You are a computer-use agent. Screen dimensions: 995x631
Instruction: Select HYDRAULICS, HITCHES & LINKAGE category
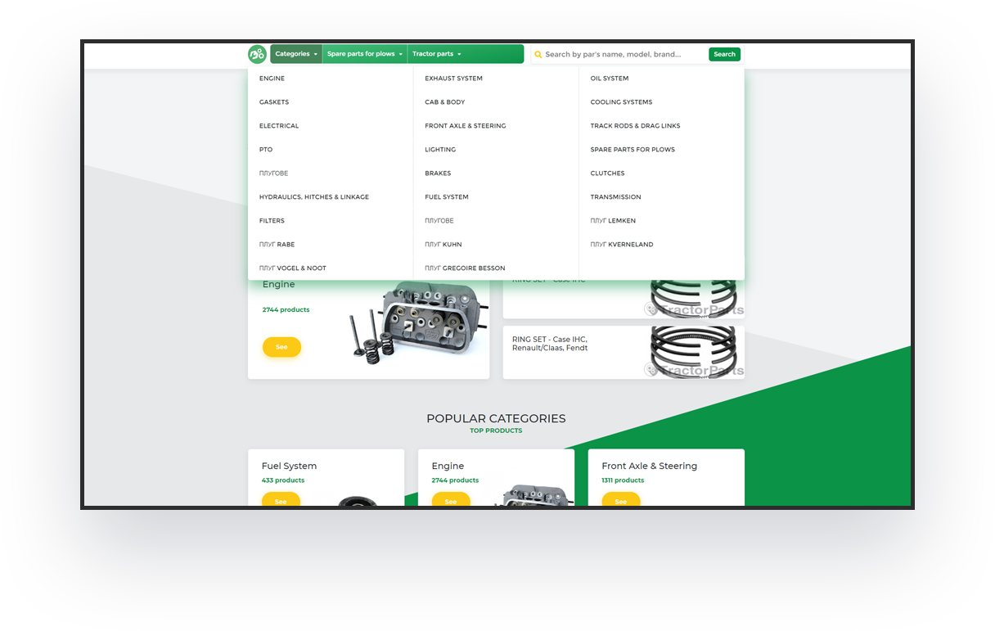click(313, 196)
